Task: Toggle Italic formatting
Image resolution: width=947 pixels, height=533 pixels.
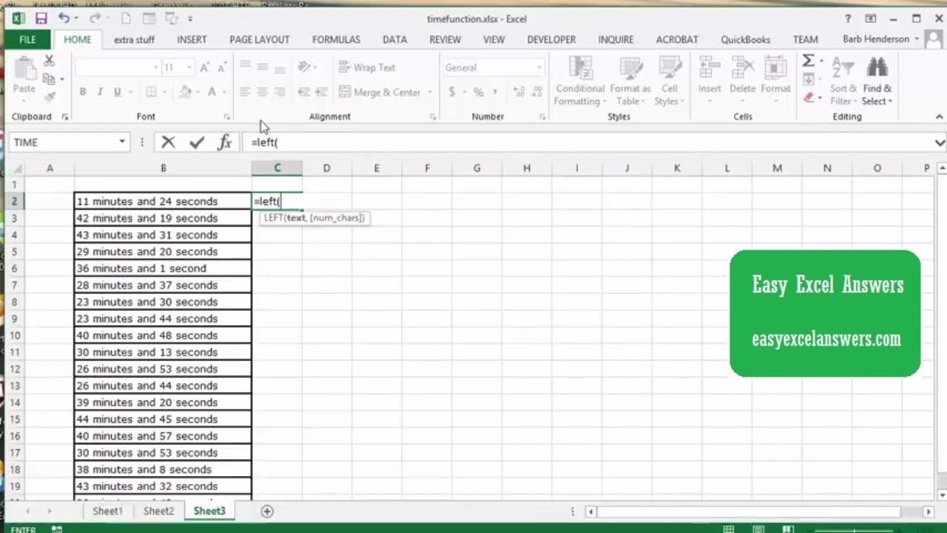Action: click(100, 92)
